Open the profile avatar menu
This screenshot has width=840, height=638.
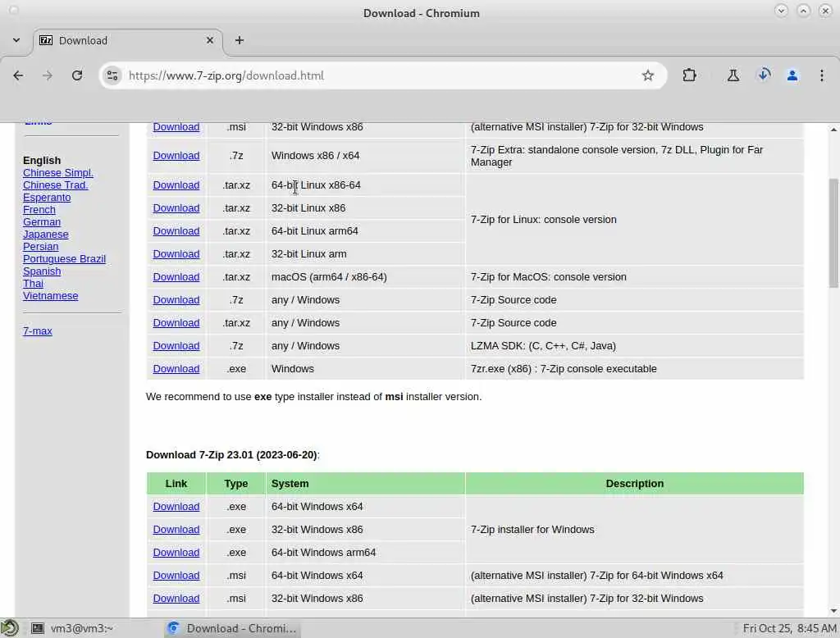[x=792, y=75]
